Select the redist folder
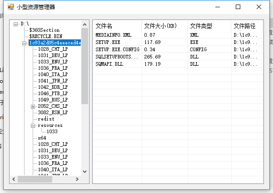Image resolution: width=273 pixels, height=193 pixels. coord(46,119)
